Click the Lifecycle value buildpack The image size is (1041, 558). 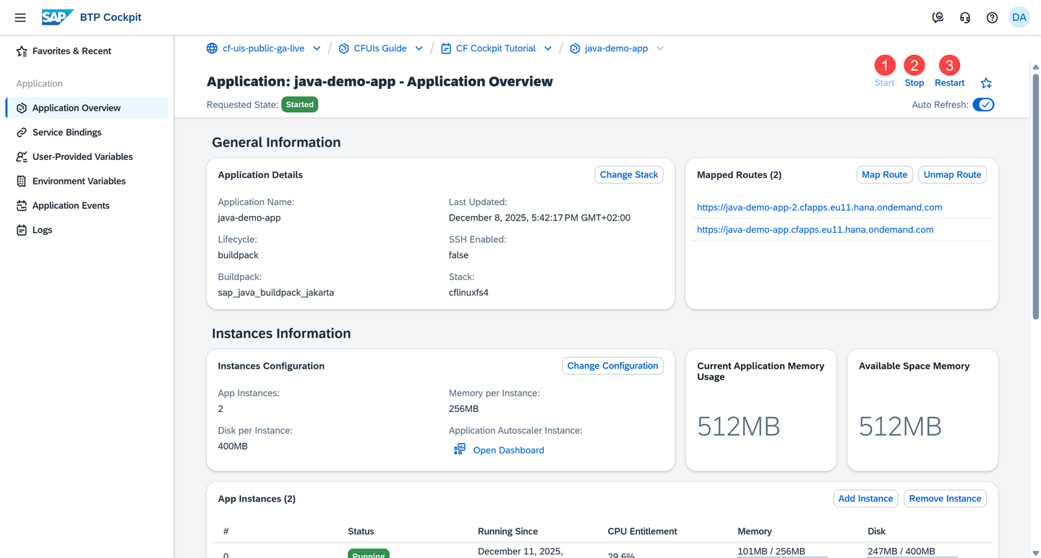[x=238, y=255]
